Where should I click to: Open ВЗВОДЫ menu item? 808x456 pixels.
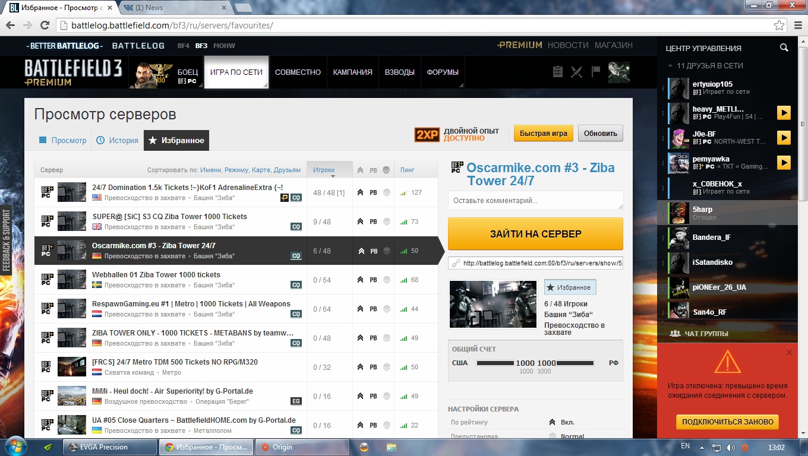(x=400, y=72)
